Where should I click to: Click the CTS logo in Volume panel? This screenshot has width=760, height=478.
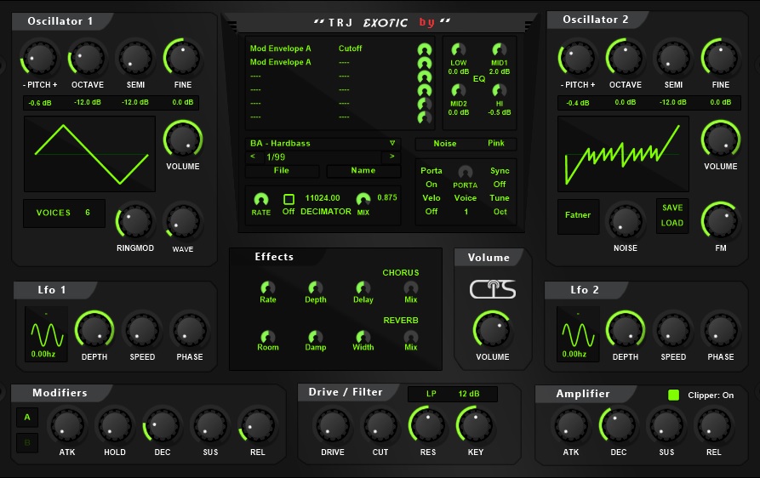point(493,289)
